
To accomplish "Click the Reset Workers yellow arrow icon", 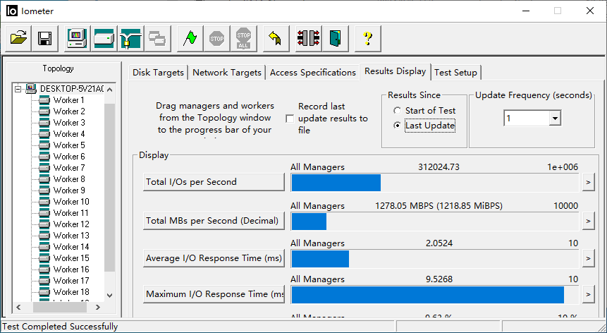I will [x=276, y=38].
